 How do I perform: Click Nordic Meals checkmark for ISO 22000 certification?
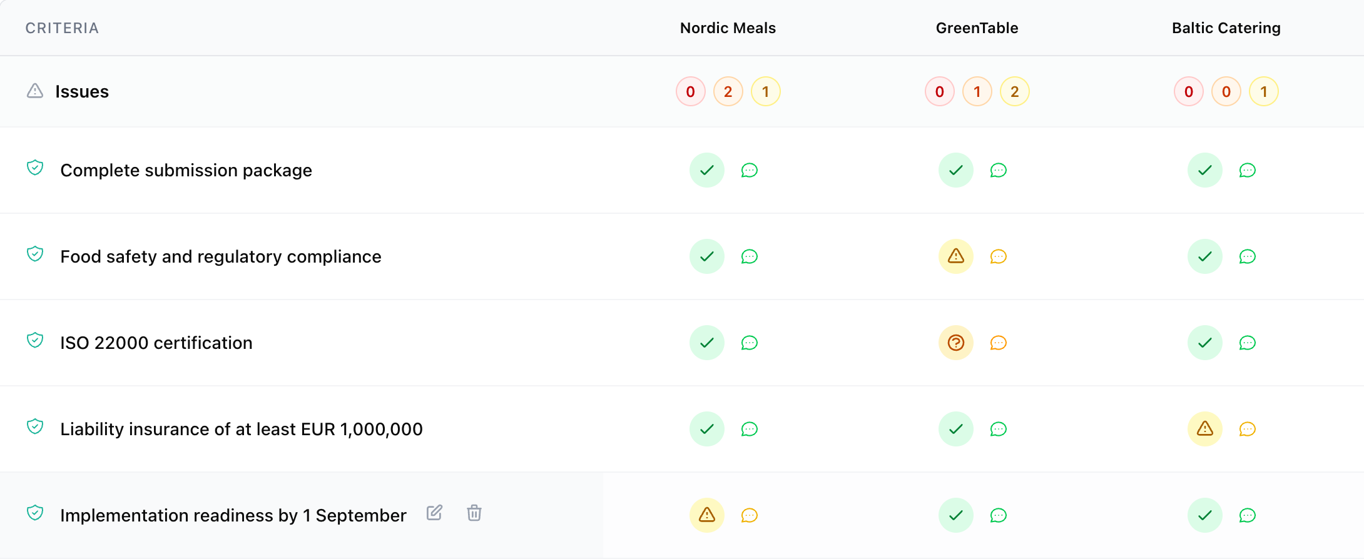pos(707,343)
